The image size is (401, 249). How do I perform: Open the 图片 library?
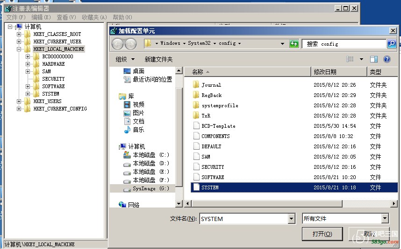134,113
